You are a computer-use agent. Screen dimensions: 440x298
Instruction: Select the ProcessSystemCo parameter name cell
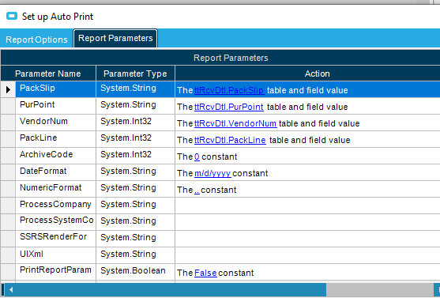coord(55,222)
